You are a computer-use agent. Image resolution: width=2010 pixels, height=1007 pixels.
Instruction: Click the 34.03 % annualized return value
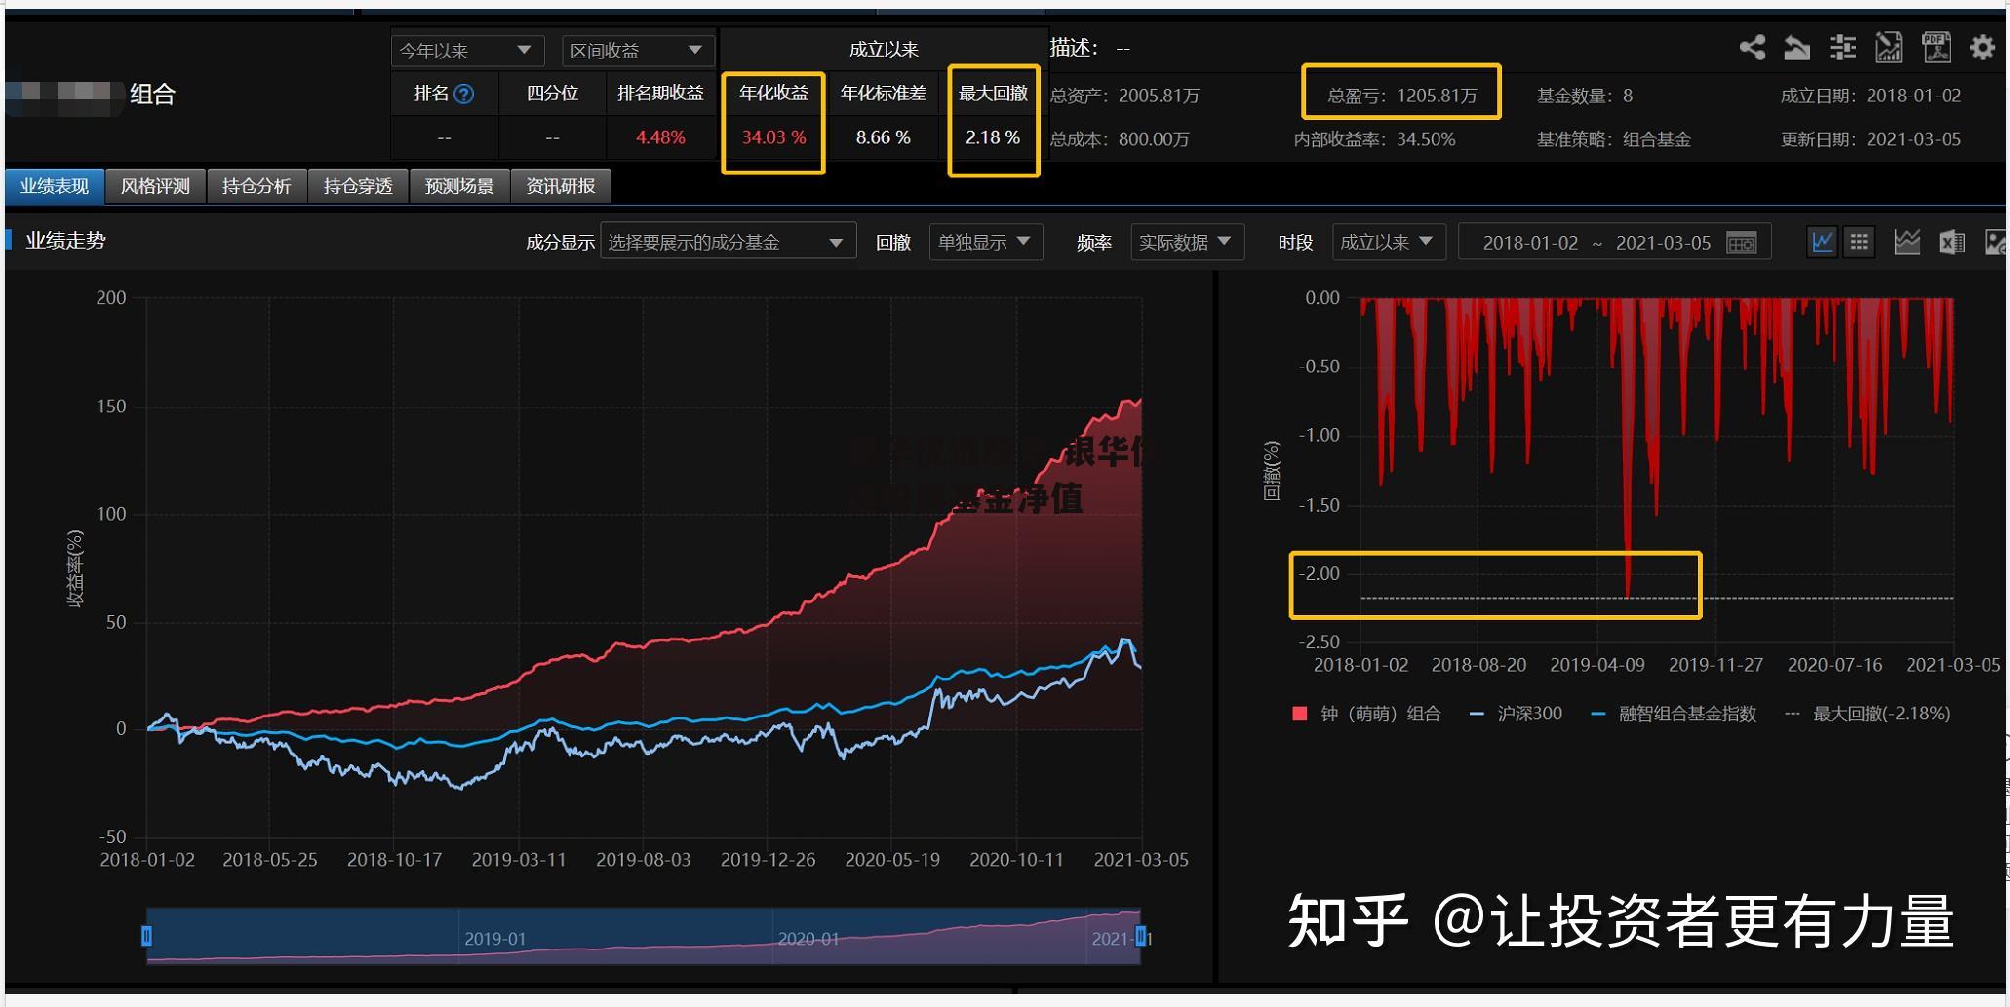[x=773, y=137]
